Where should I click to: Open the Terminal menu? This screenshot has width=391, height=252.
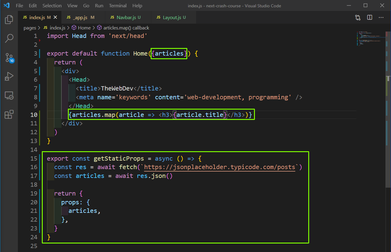[x=118, y=5]
